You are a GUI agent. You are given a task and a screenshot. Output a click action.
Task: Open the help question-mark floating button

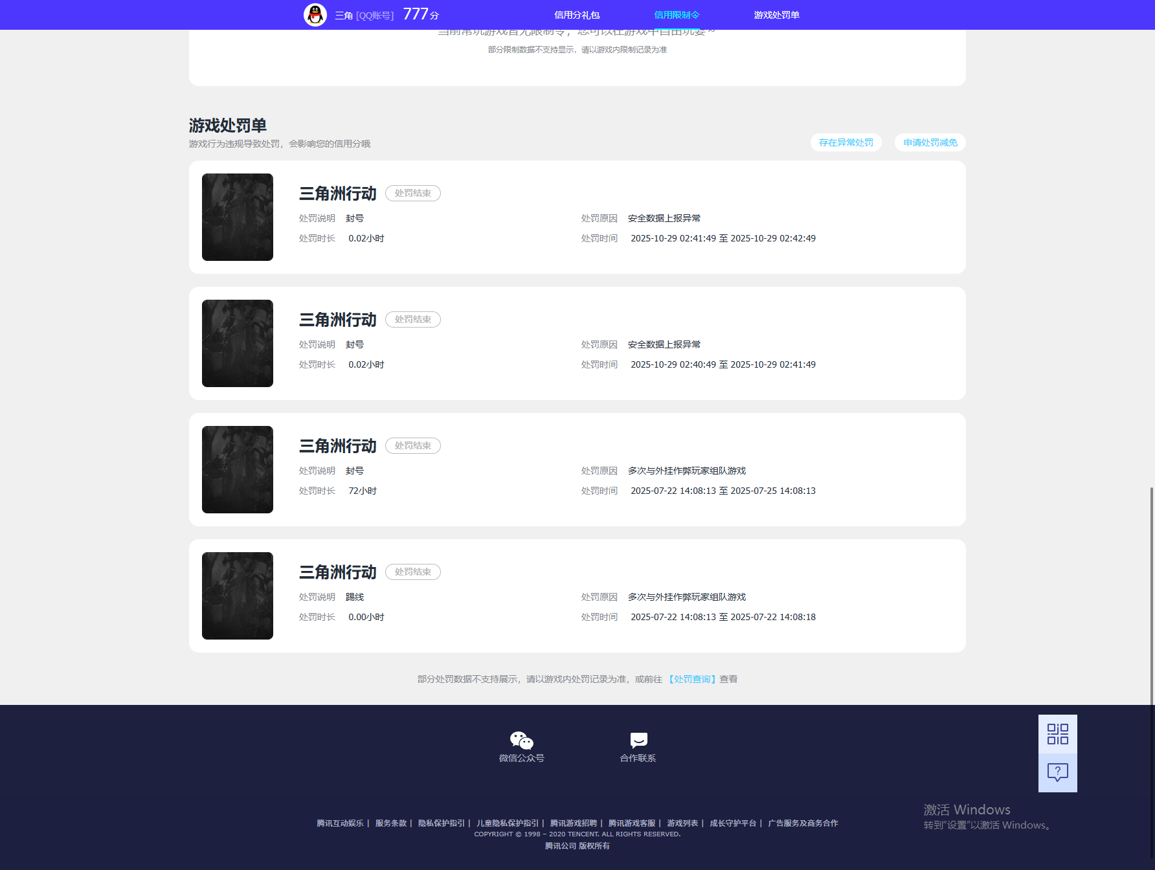click(x=1058, y=772)
